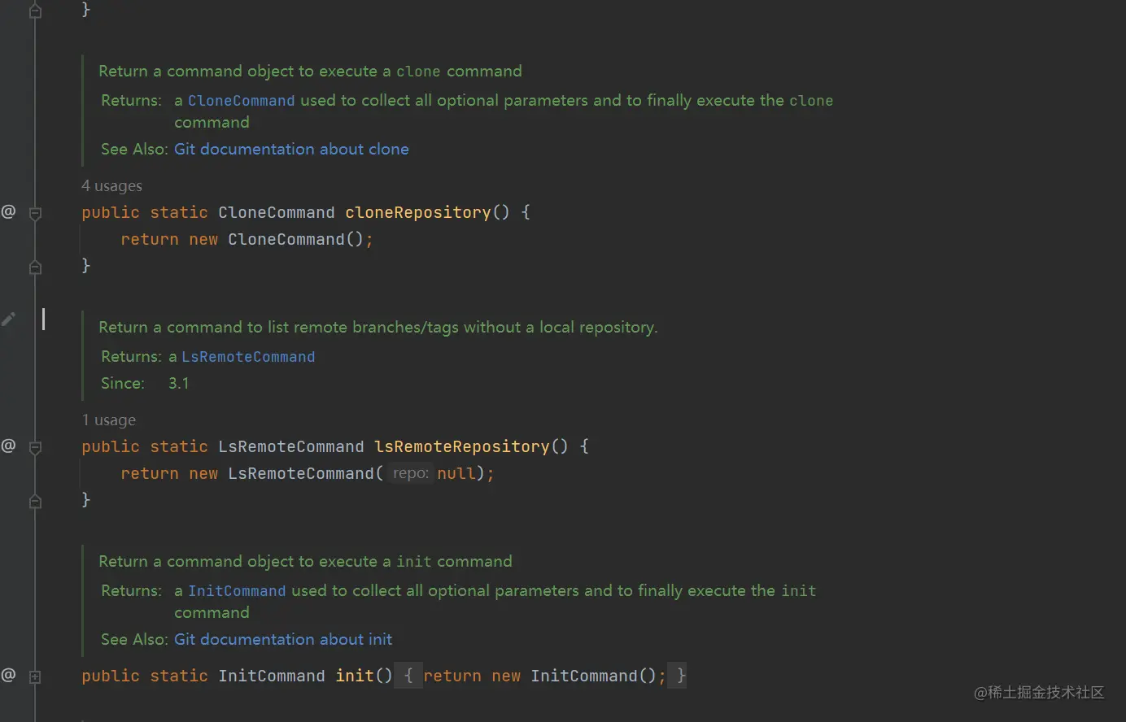Click the cloneRepository method name
The width and height of the screenshot is (1126, 722).
(x=418, y=212)
